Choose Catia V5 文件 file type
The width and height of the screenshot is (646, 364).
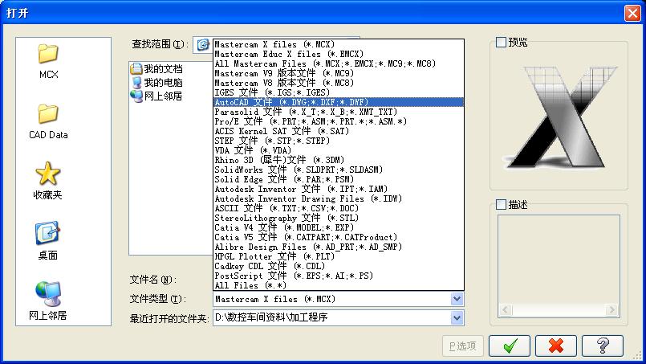click(x=339, y=237)
